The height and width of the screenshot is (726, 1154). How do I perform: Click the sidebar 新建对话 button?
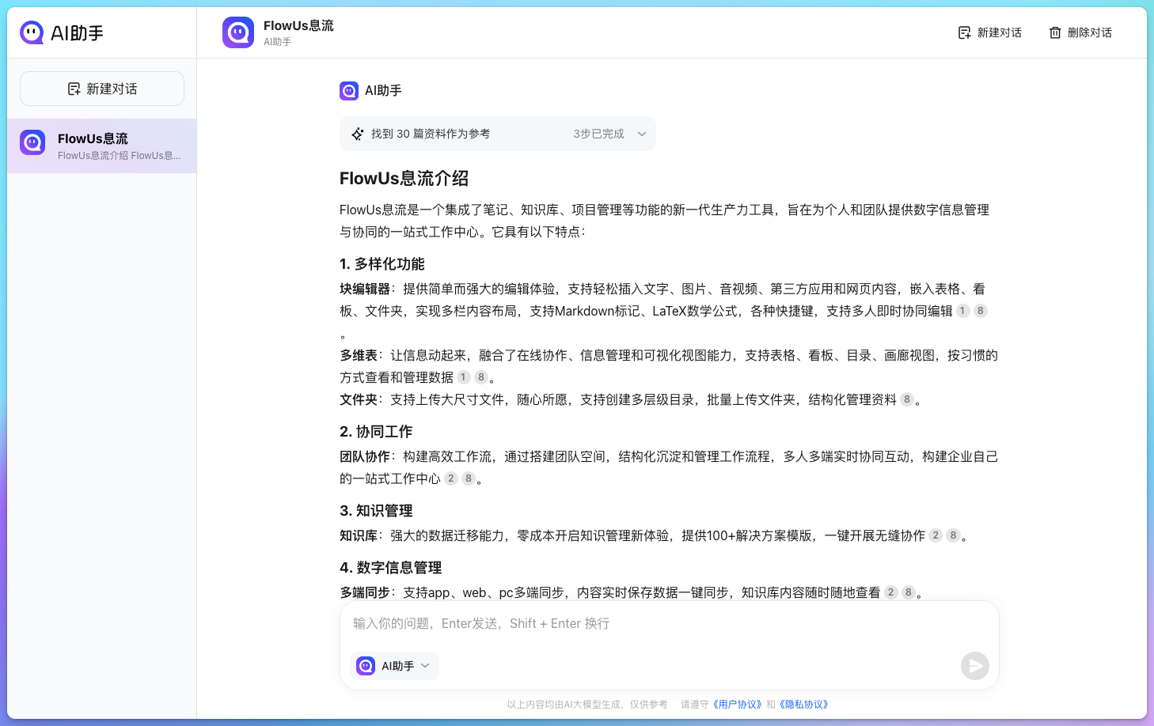point(102,89)
